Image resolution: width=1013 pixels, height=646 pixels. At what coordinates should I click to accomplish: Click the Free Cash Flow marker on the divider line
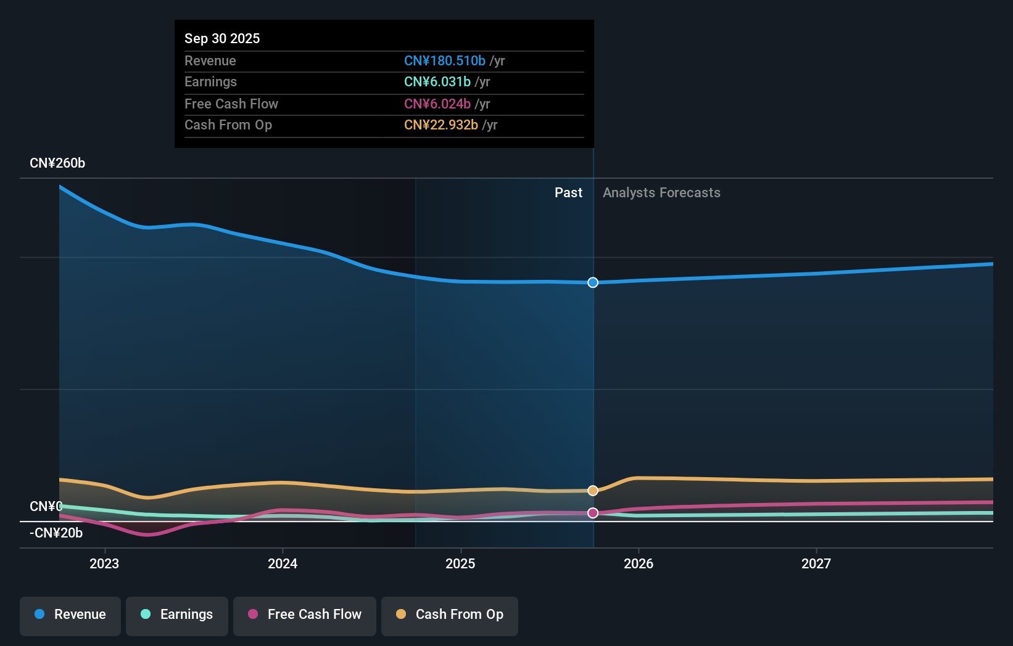click(593, 512)
